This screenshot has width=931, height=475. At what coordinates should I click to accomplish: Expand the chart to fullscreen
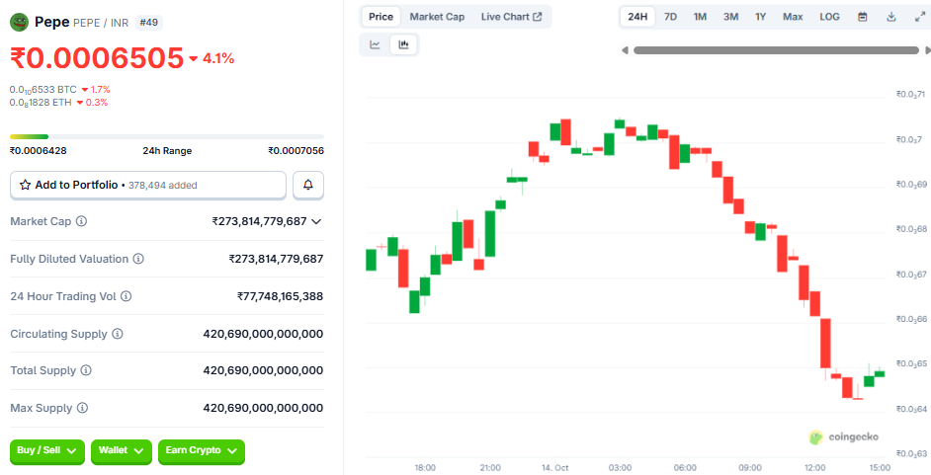[917, 17]
